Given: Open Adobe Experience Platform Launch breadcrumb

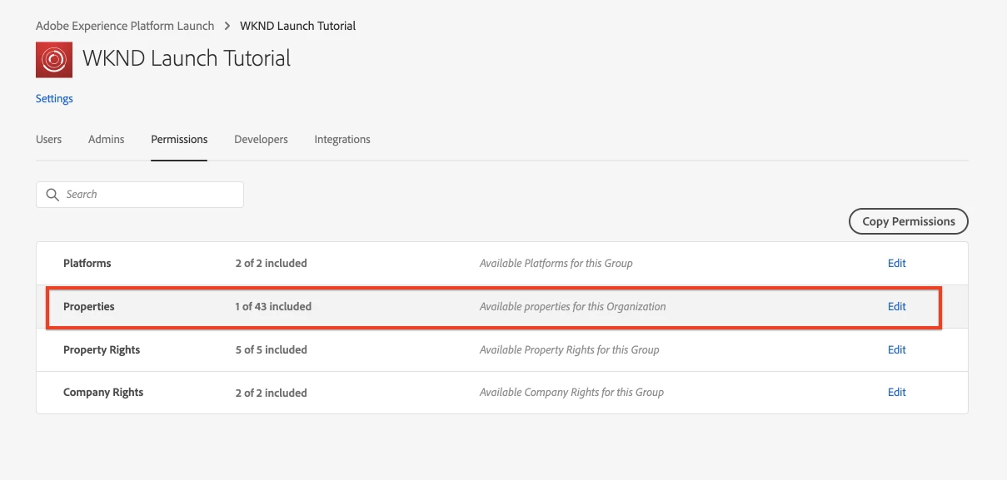Looking at the screenshot, I should (125, 26).
